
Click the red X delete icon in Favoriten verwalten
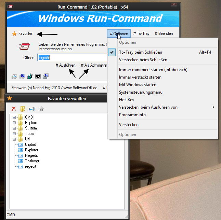(x=14, y=109)
